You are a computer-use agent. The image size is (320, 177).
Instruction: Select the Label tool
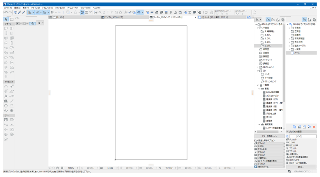coord(12,96)
